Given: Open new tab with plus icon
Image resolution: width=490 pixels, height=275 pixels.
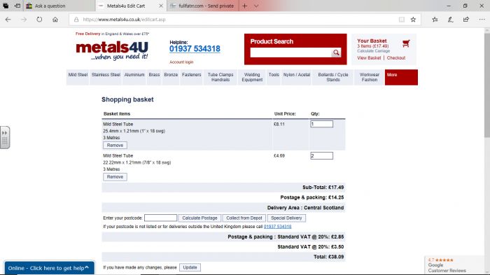Looking at the screenshot, I should (245, 6).
